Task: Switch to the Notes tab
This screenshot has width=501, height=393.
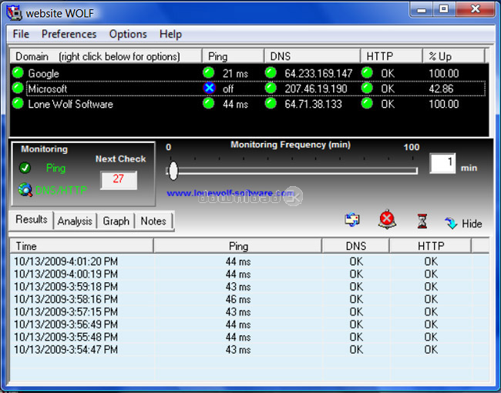Action: 153,221
